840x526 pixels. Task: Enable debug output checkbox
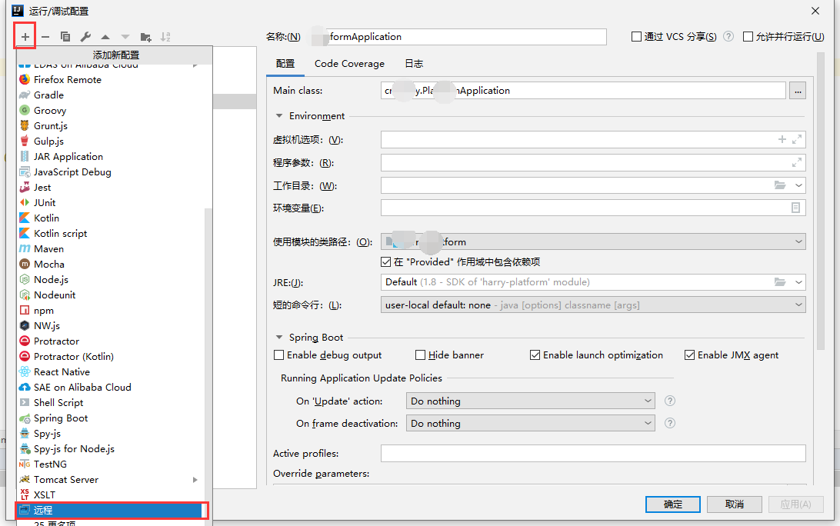[x=278, y=355]
